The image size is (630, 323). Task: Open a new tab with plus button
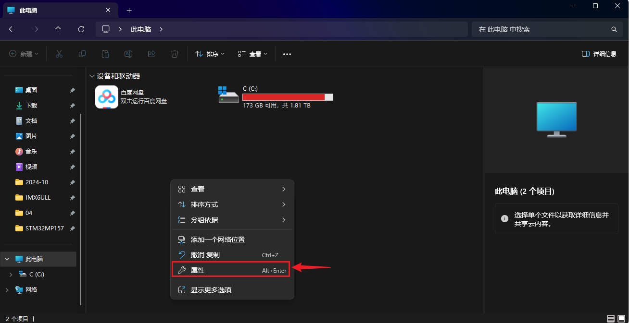point(129,10)
